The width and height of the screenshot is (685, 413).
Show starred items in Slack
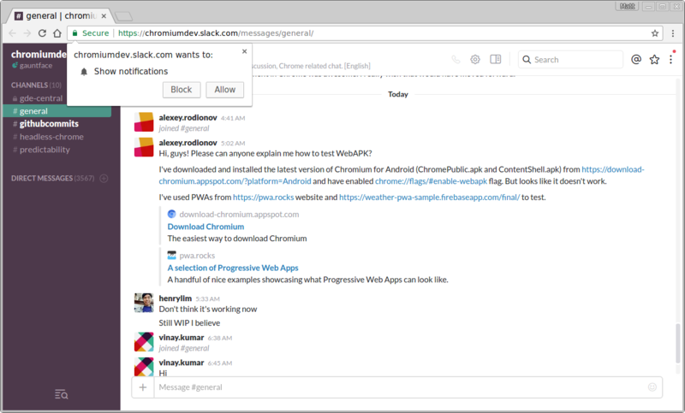coord(654,59)
